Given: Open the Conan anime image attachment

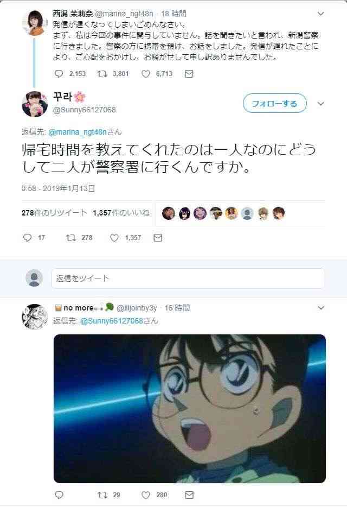Looking at the screenshot, I should pyautogui.click(x=190, y=409).
